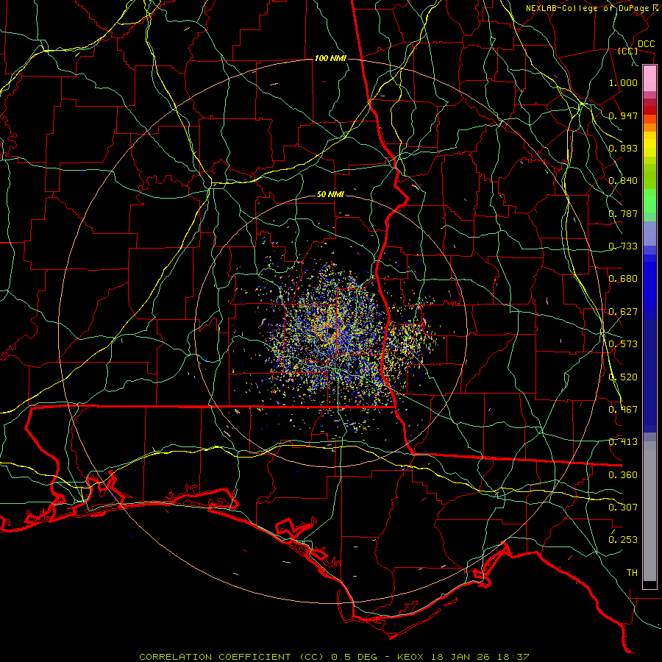Click the 0.627 value on the color scale
Screen dimensions: 662x662
(x=623, y=312)
